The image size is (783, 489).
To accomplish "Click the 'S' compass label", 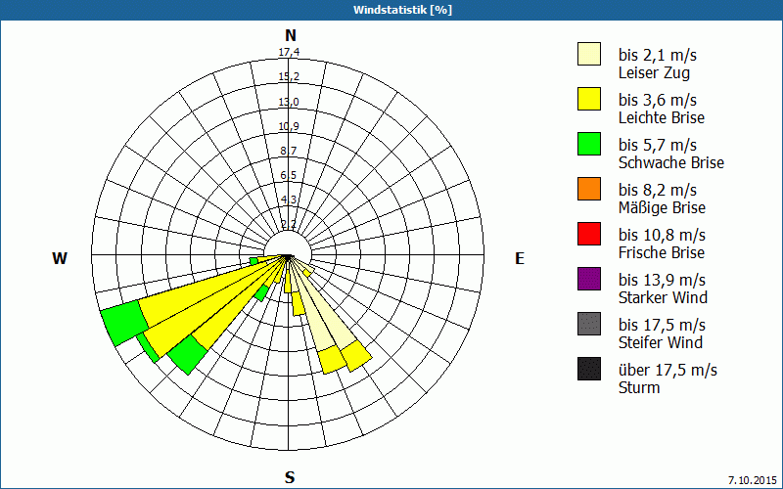I will 290,477.
